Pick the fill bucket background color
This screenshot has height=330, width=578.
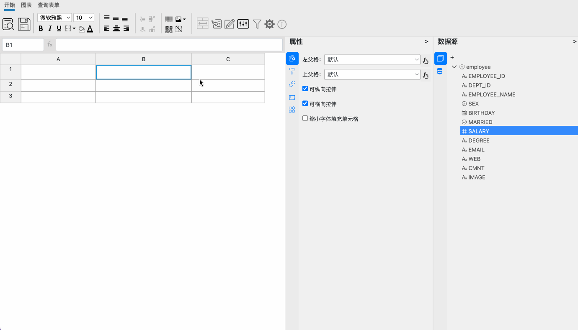tap(82, 29)
